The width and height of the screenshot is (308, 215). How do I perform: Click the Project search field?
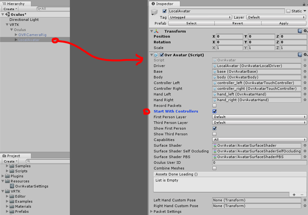pos(48,161)
